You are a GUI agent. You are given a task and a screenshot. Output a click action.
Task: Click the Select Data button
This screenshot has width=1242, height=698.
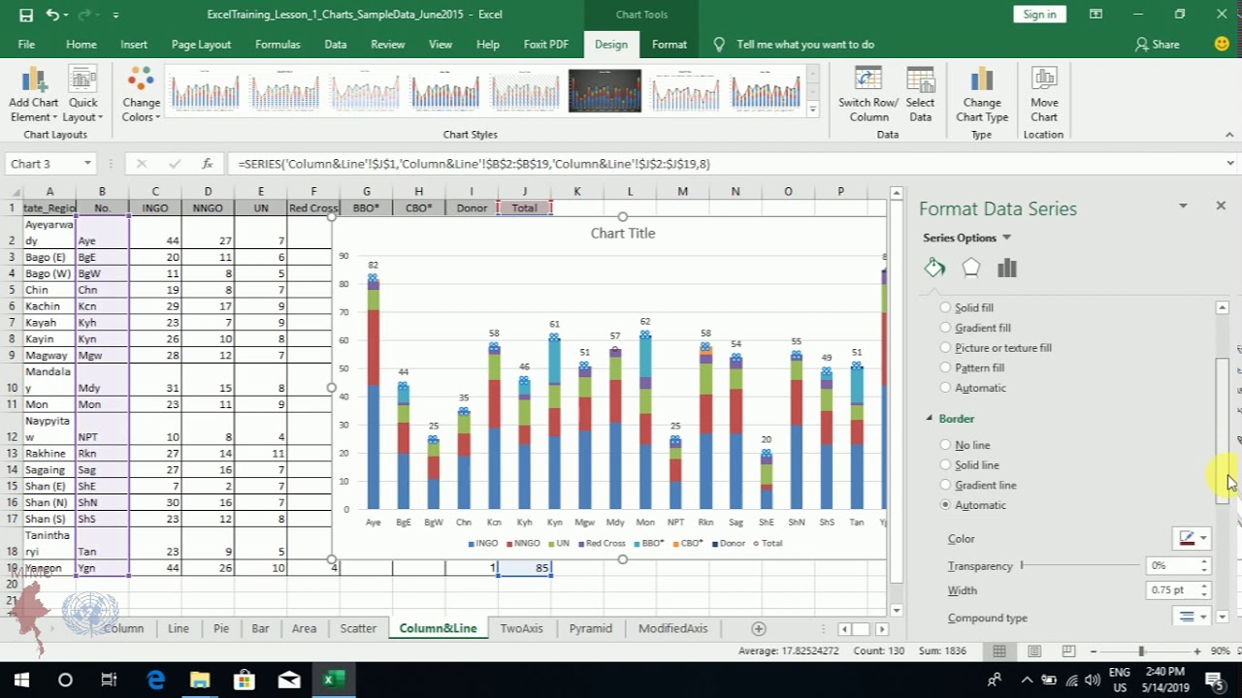(920, 95)
